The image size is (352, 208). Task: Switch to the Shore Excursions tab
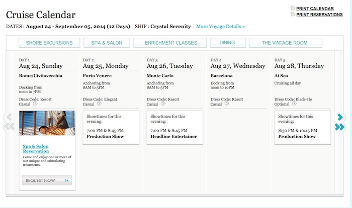pyautogui.click(x=49, y=43)
